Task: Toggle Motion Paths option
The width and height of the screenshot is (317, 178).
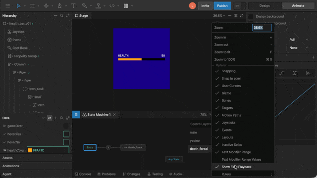Action: point(243,115)
